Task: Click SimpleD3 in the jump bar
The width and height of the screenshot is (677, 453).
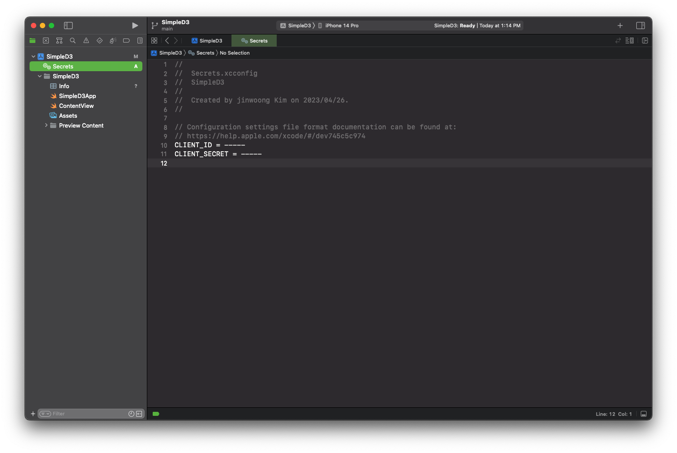Action: 167,53
